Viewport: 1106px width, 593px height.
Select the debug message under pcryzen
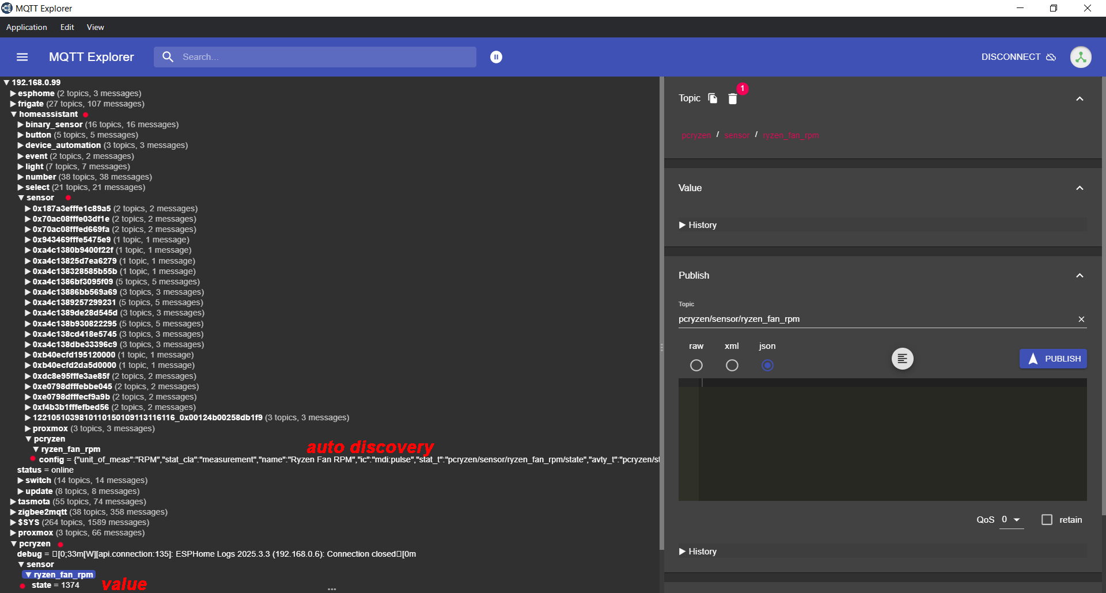[216, 554]
